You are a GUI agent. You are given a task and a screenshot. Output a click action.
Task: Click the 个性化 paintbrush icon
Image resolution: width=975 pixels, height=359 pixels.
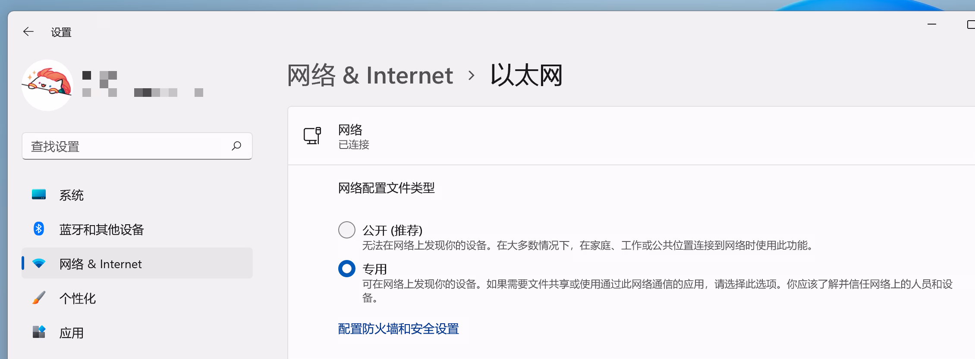click(x=39, y=298)
